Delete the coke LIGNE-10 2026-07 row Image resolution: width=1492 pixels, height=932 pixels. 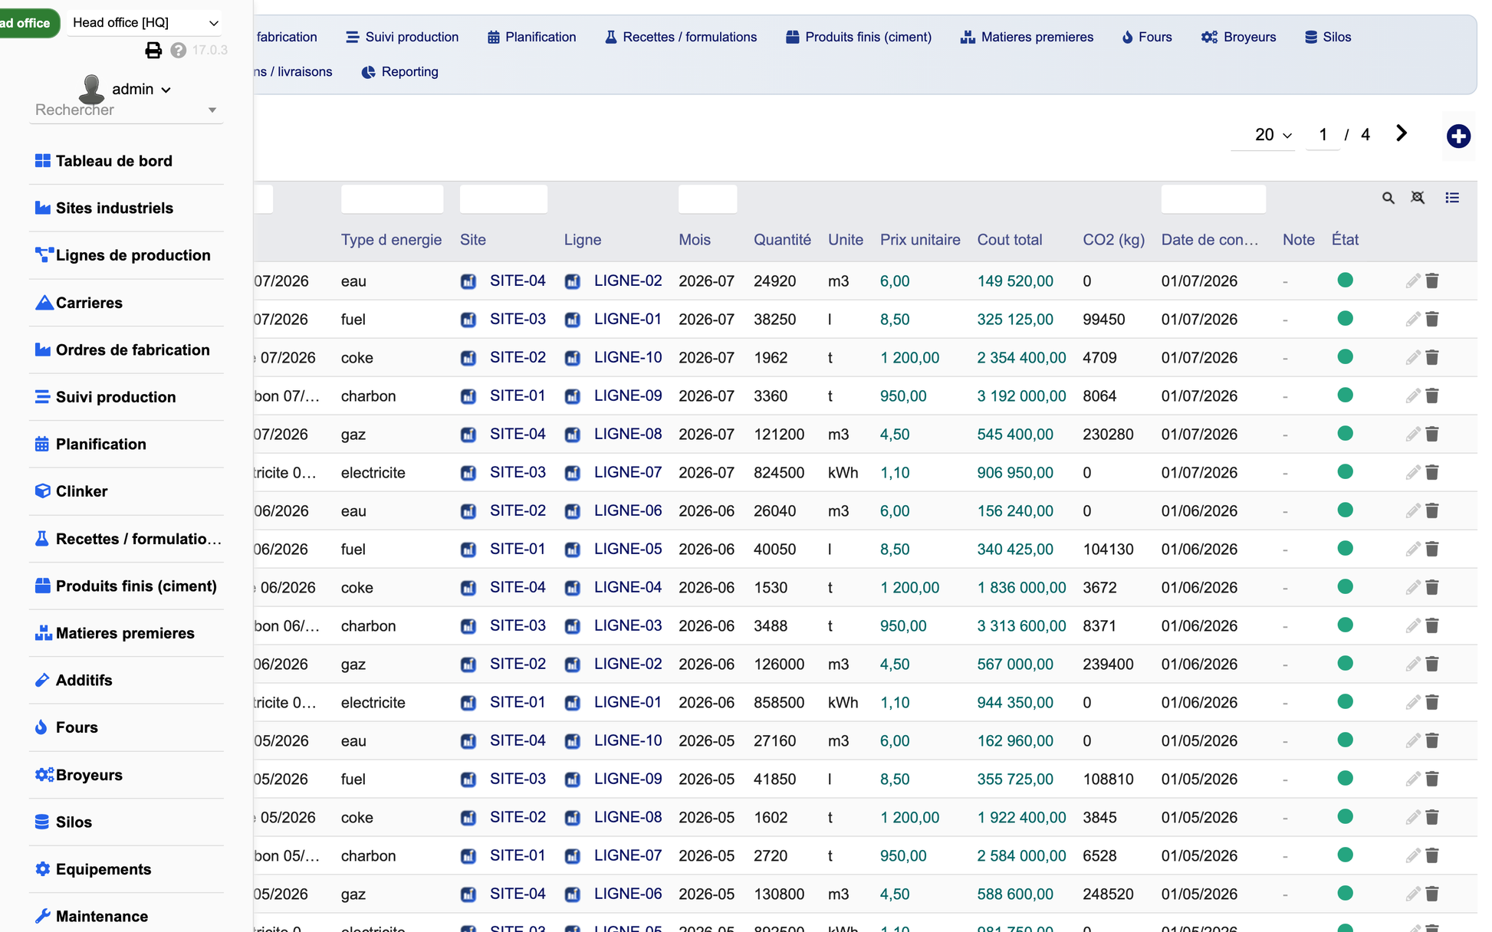click(1432, 357)
